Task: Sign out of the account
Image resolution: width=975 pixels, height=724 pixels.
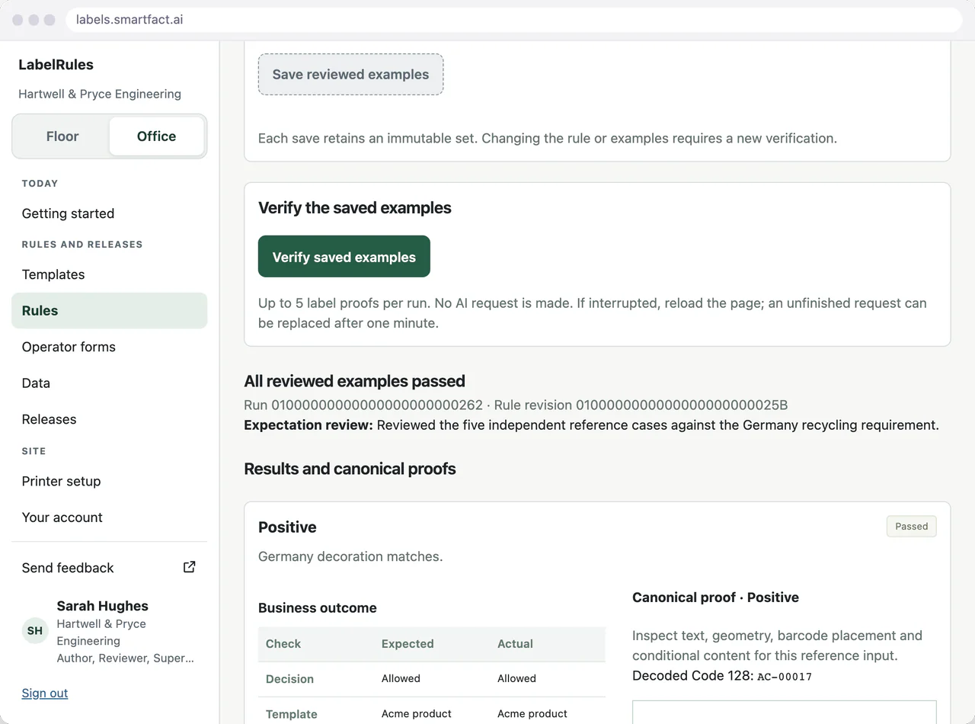Action: coord(44,693)
